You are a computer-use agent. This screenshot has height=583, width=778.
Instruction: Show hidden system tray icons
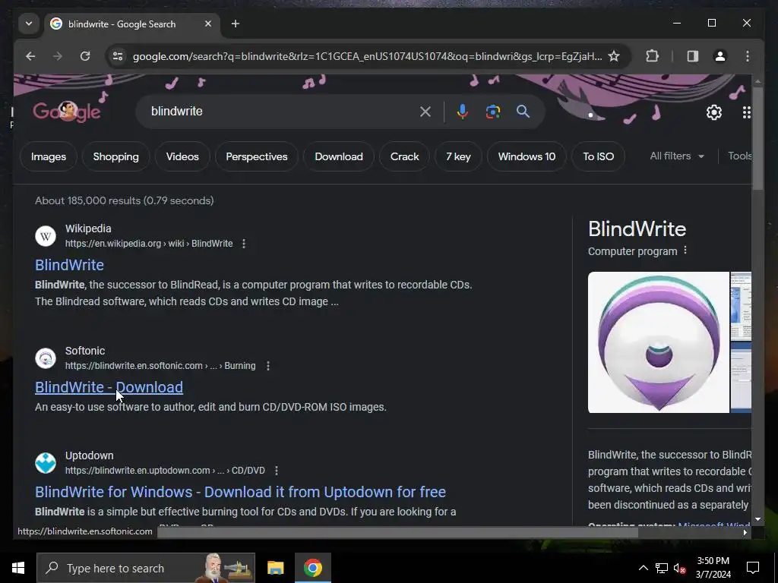pos(643,568)
